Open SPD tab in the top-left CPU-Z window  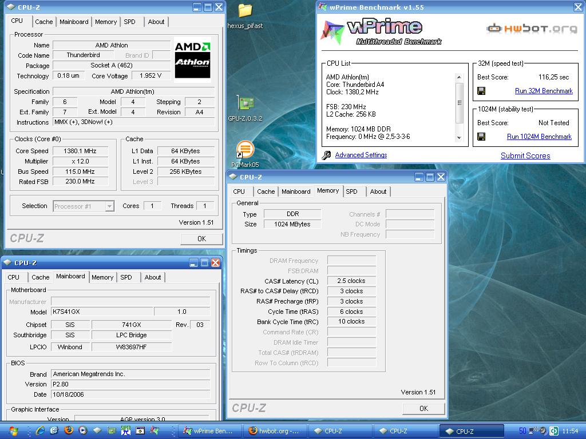pyautogui.click(x=130, y=22)
